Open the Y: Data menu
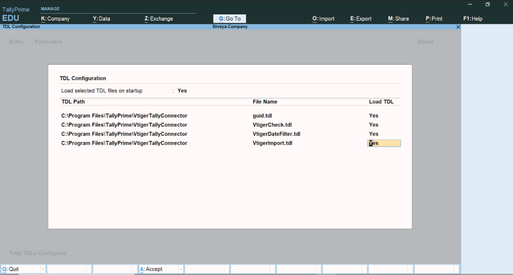Screen dimensions: 513x275 pyautogui.click(x=101, y=19)
